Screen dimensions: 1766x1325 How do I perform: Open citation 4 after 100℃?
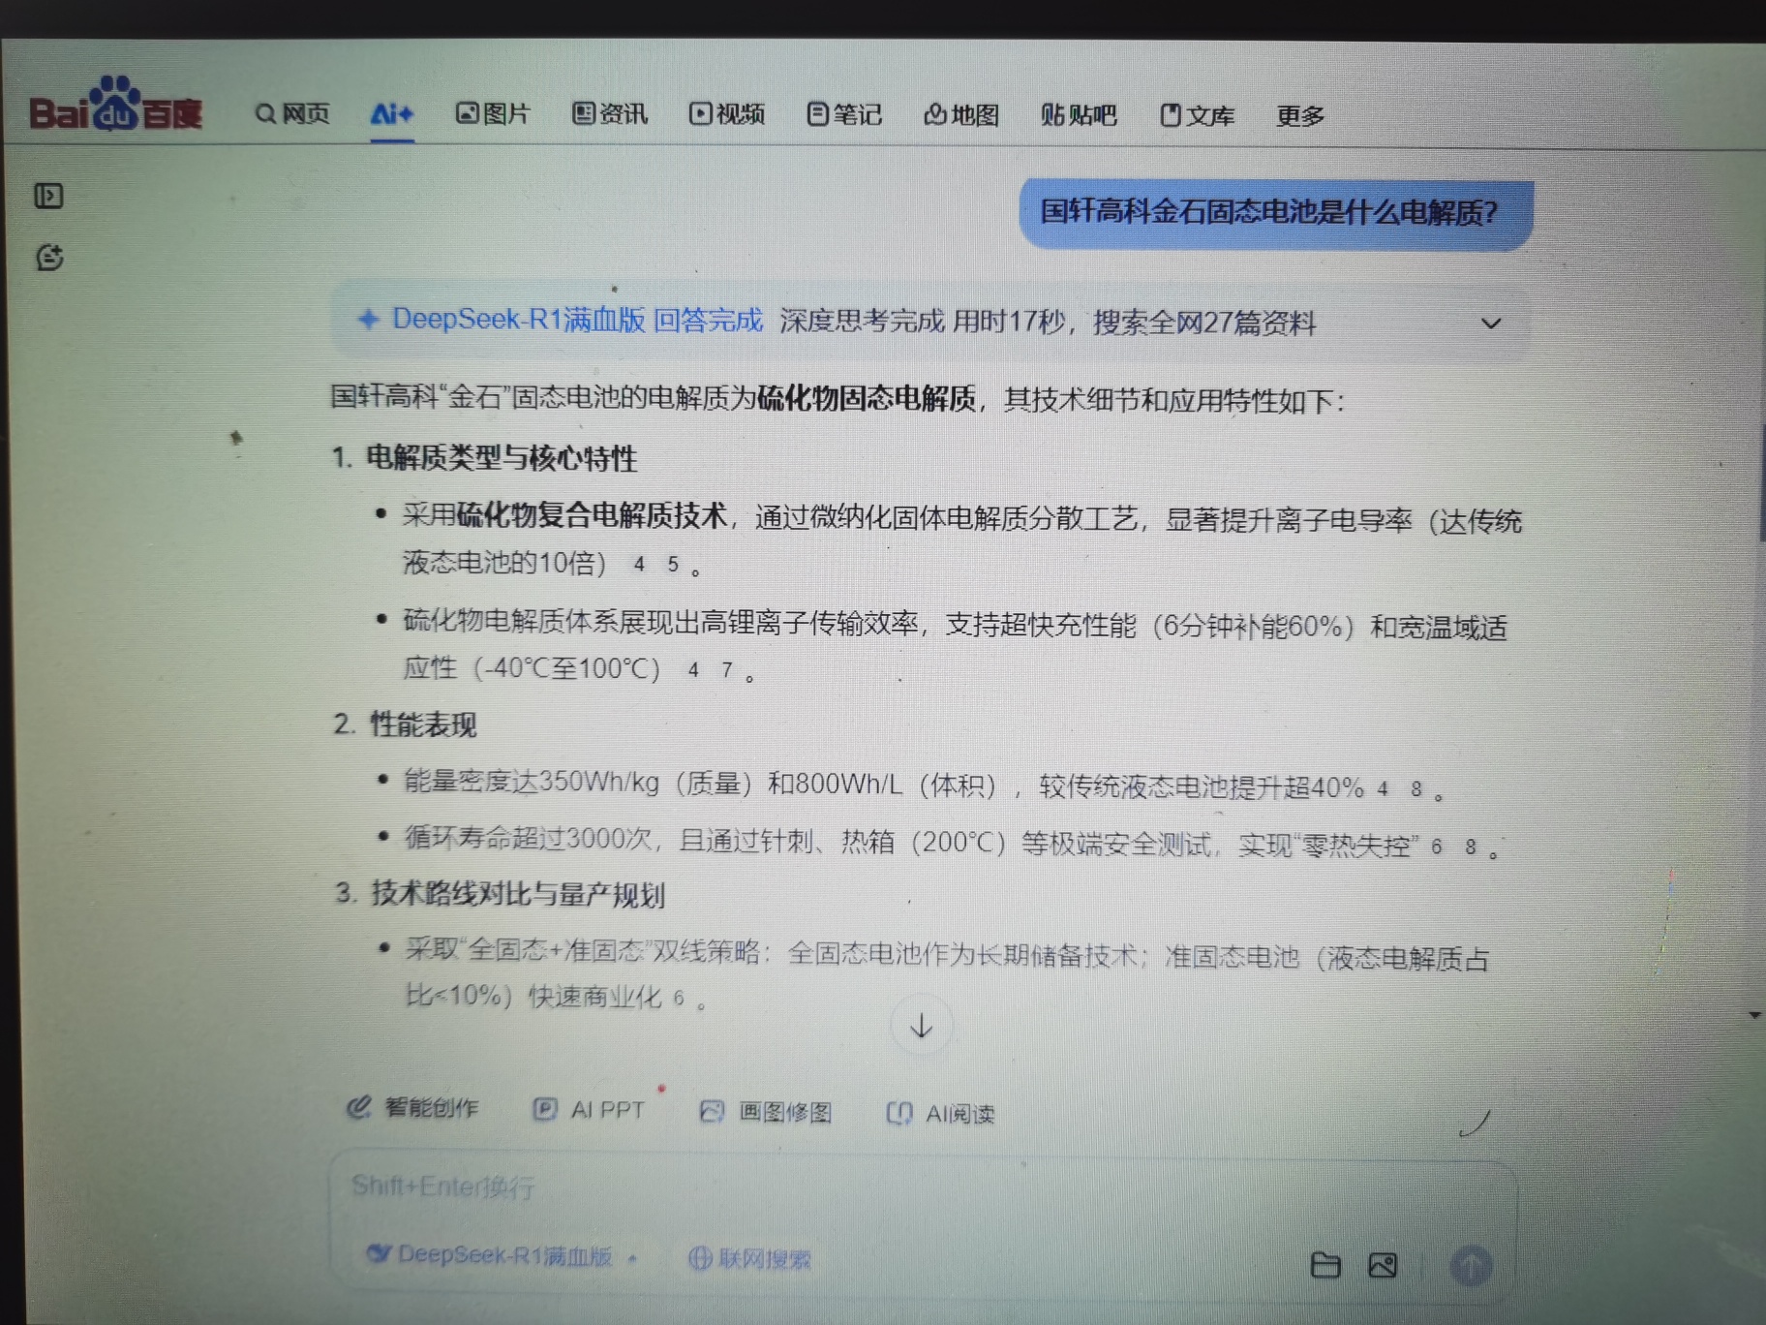point(693,668)
